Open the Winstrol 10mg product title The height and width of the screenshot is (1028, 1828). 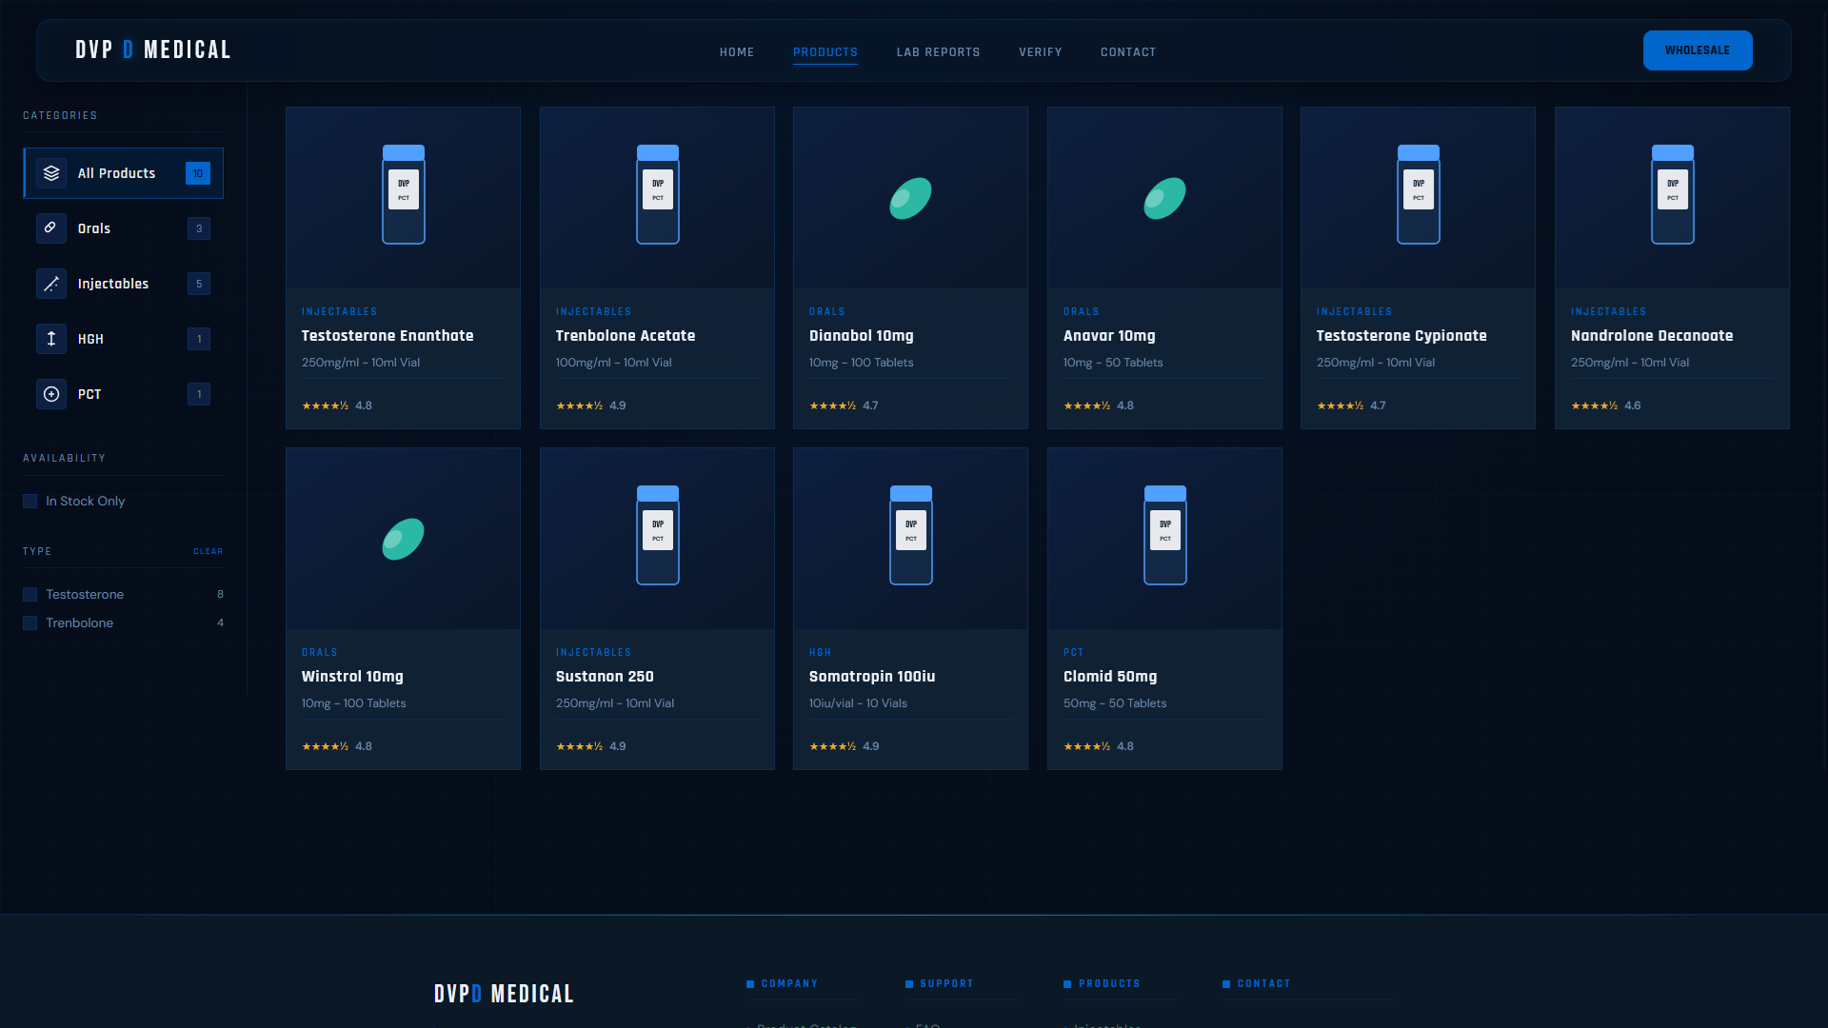352,677
